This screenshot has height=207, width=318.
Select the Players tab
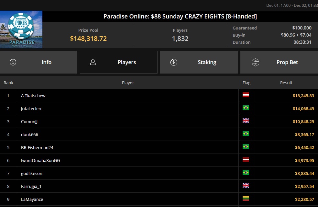pyautogui.click(x=126, y=62)
